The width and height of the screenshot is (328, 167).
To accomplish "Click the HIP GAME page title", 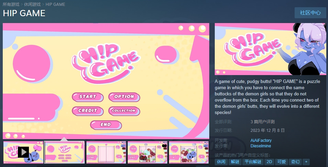I will [x=24, y=13].
